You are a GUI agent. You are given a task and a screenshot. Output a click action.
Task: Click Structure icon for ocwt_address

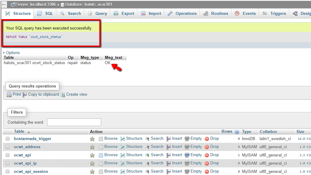[x=123, y=147]
